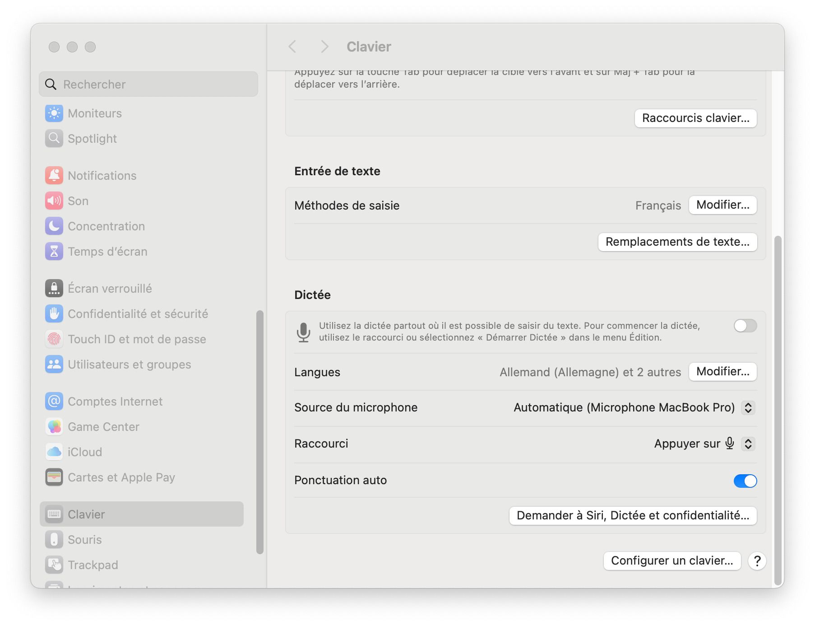Enable the Dictée switch
This screenshot has height=626, width=815.
click(745, 326)
